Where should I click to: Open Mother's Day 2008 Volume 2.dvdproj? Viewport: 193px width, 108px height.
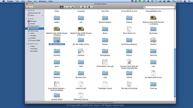point(81,29)
